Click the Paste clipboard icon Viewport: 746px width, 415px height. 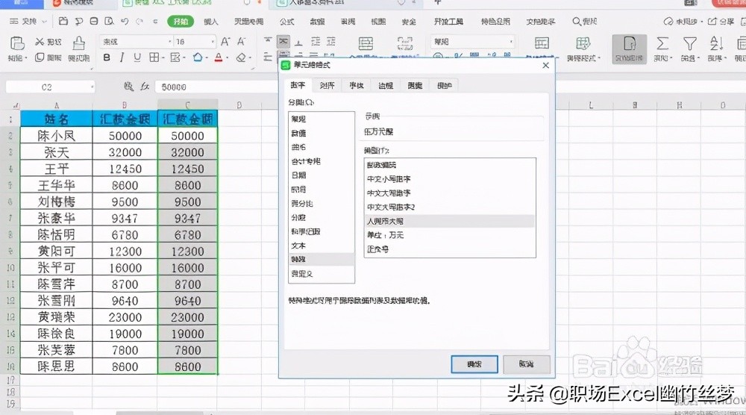click(x=17, y=43)
